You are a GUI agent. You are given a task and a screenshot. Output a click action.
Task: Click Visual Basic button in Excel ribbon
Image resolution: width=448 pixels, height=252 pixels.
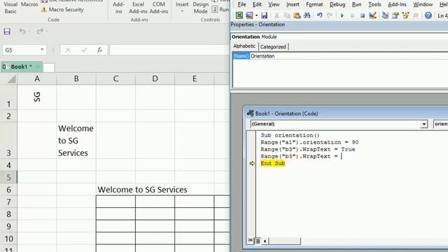point(10,8)
